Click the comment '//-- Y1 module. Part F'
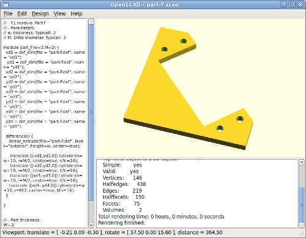306x238 pixels. [24, 23]
